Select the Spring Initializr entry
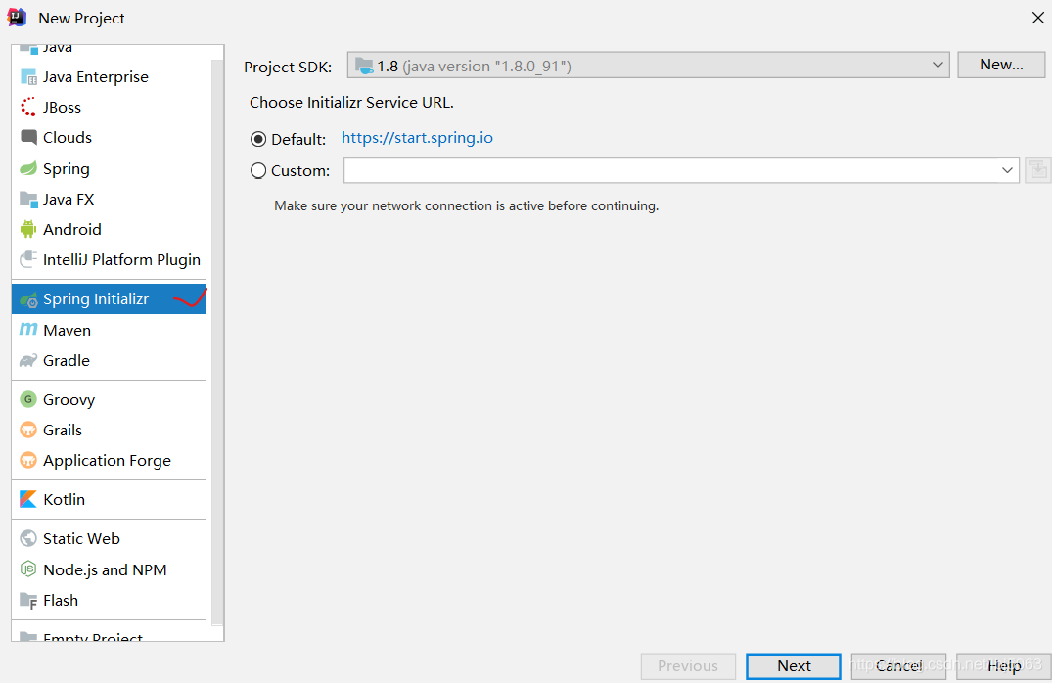This screenshot has width=1052, height=683. point(109,299)
